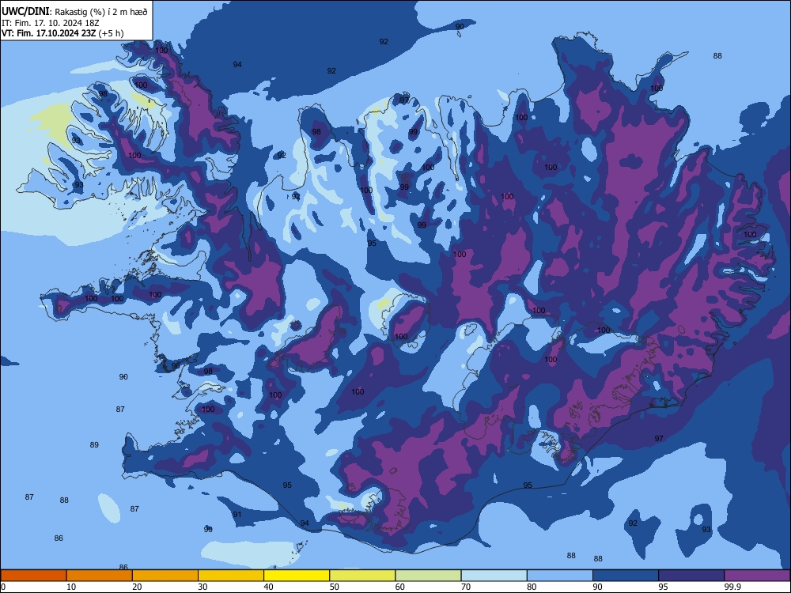The image size is (791, 593).
Task: Select the 90–95 dark blue legend swatch
Action: [x=626, y=576]
